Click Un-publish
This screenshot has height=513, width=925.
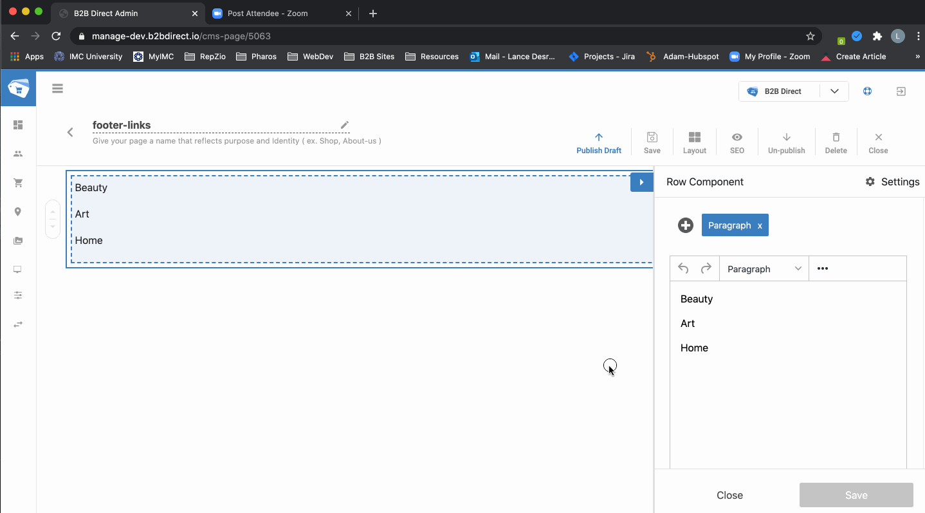pos(786,143)
